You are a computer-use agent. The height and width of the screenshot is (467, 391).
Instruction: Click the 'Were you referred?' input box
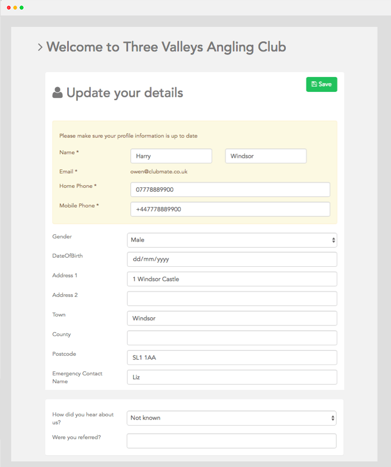coord(232,441)
